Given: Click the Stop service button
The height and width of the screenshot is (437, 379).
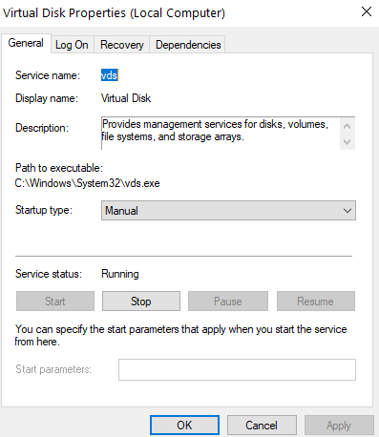Looking at the screenshot, I should [x=141, y=301].
